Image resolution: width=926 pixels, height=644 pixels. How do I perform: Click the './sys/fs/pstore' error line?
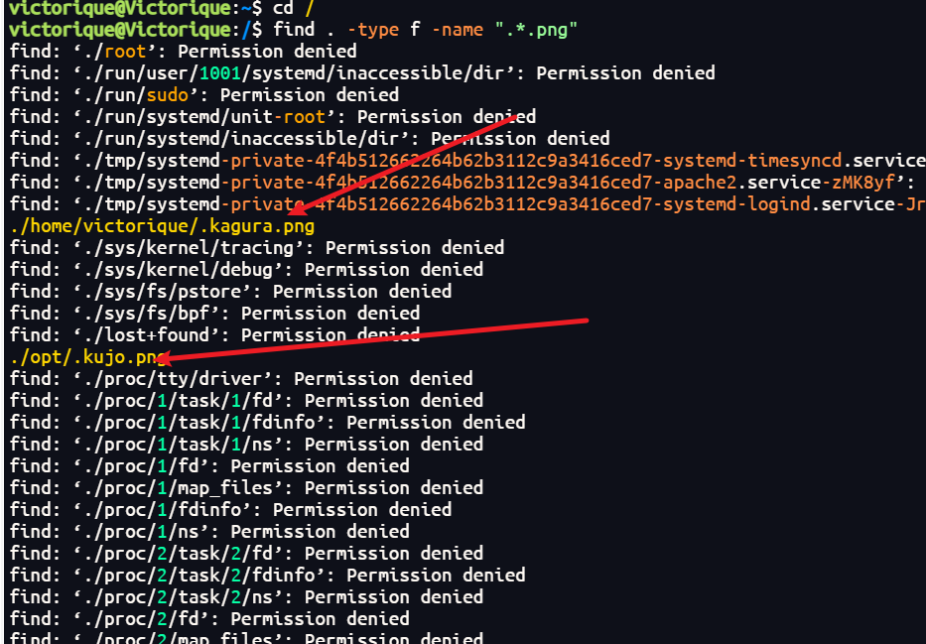coord(231,291)
